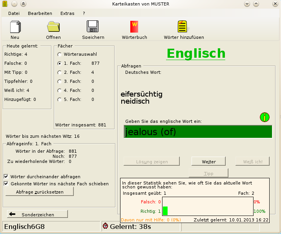Click Zu wiederholende Wörter: 0 line

[x=39, y=161]
